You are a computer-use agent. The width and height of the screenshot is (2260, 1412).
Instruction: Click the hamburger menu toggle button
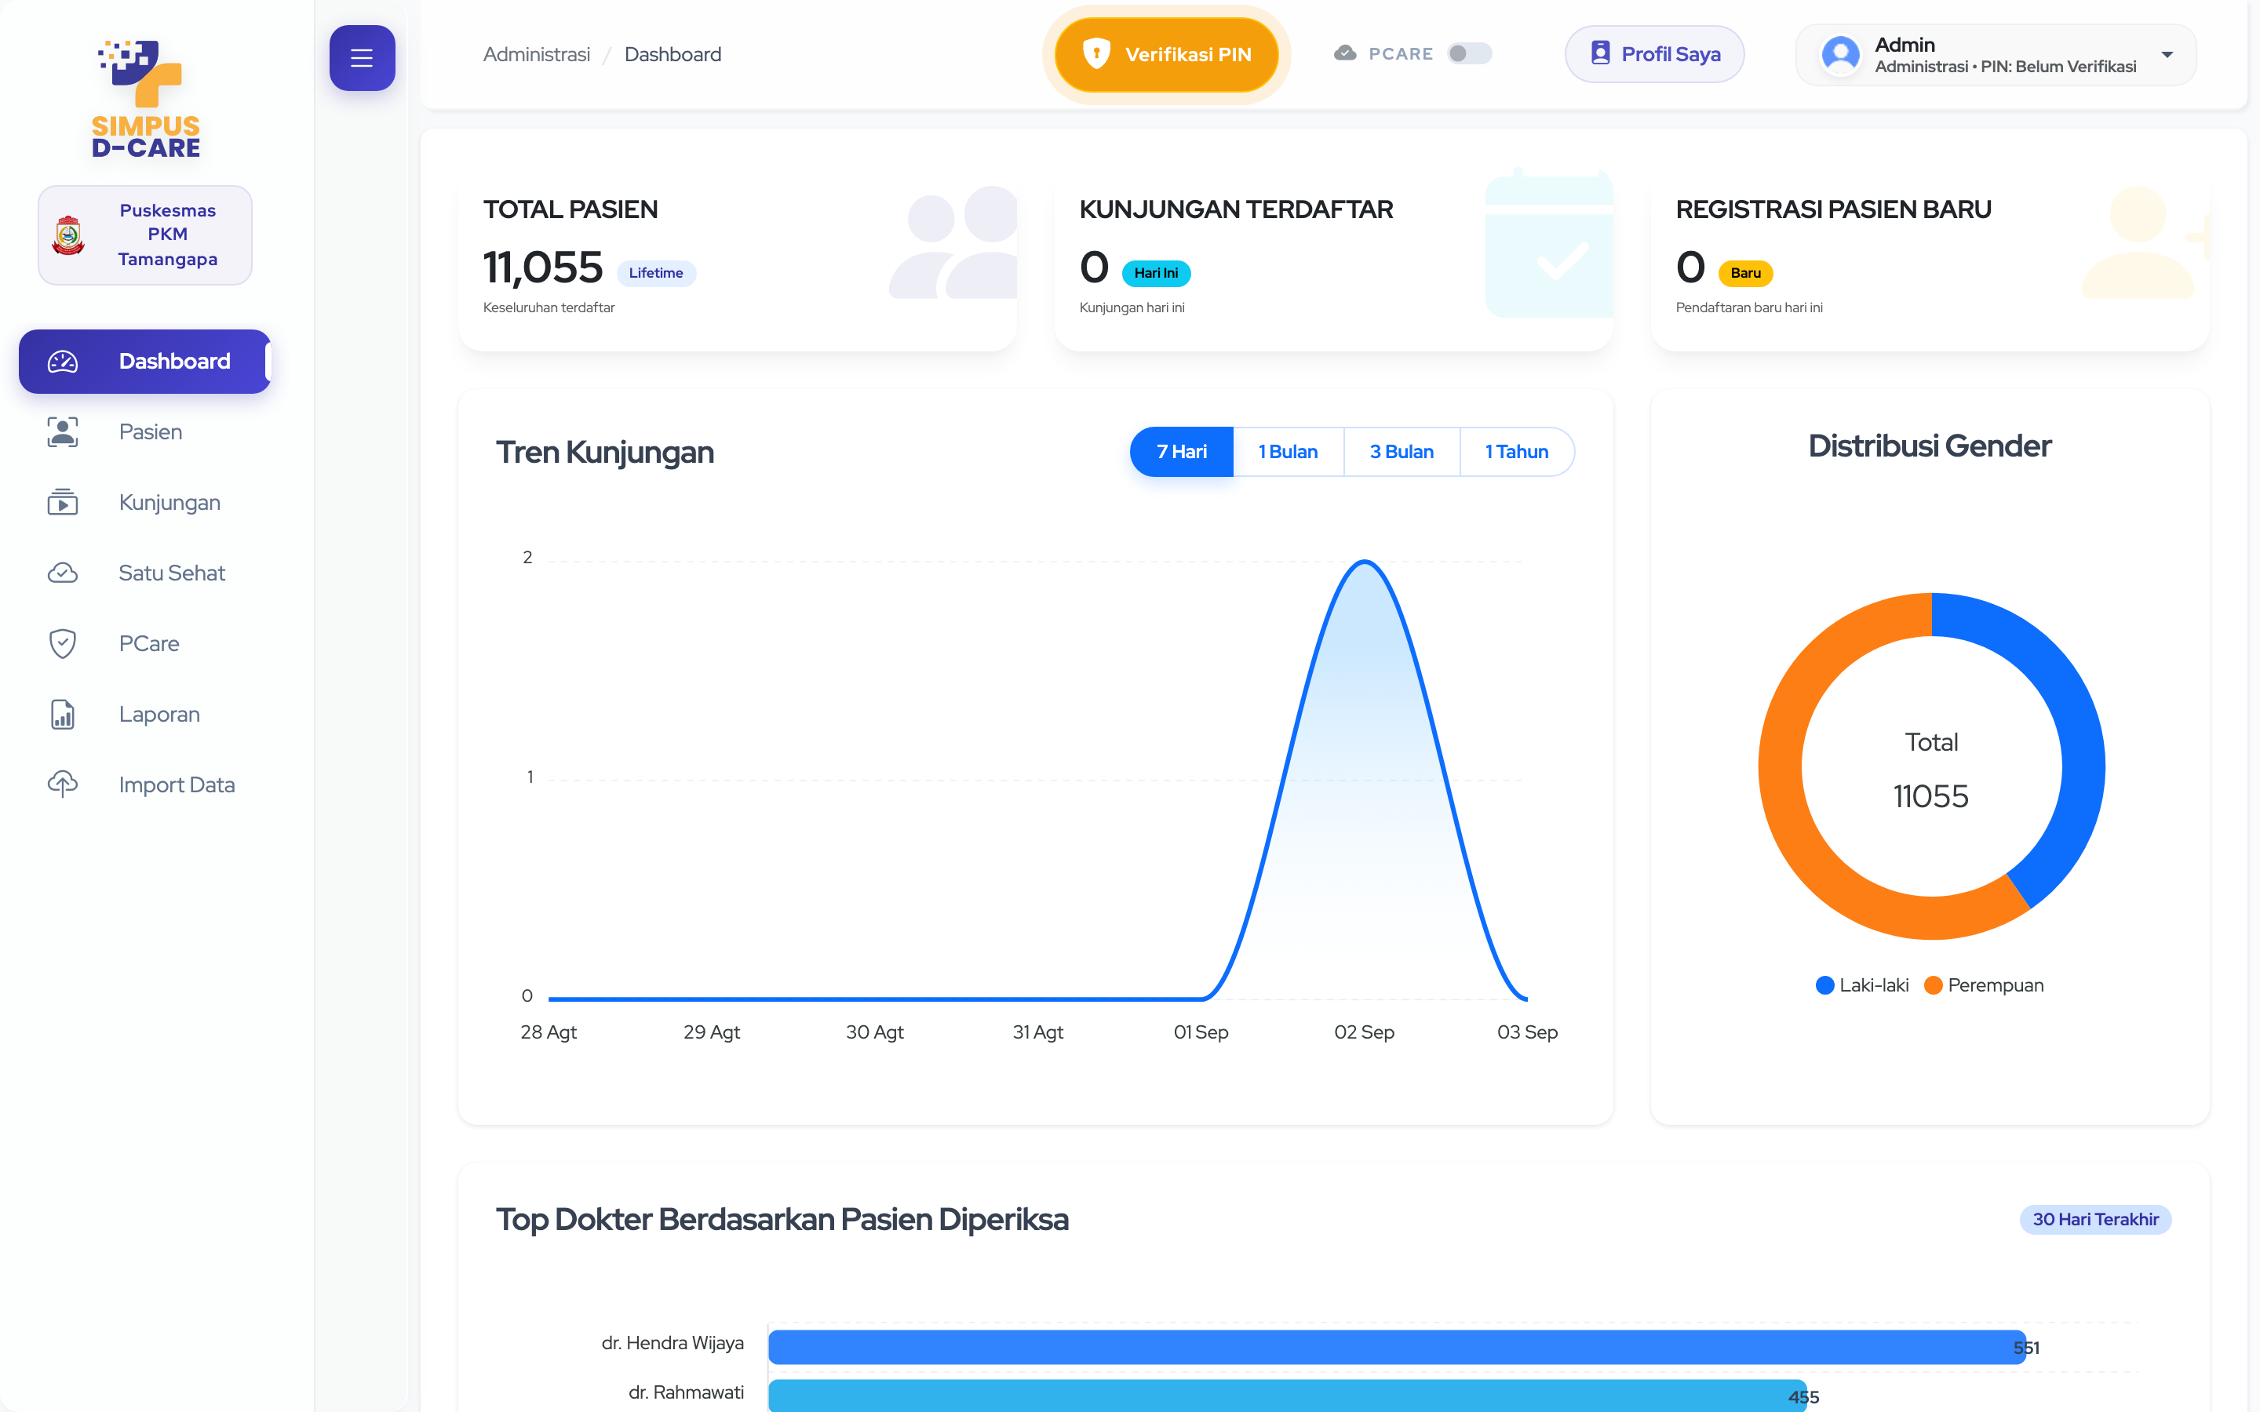pyautogui.click(x=362, y=58)
